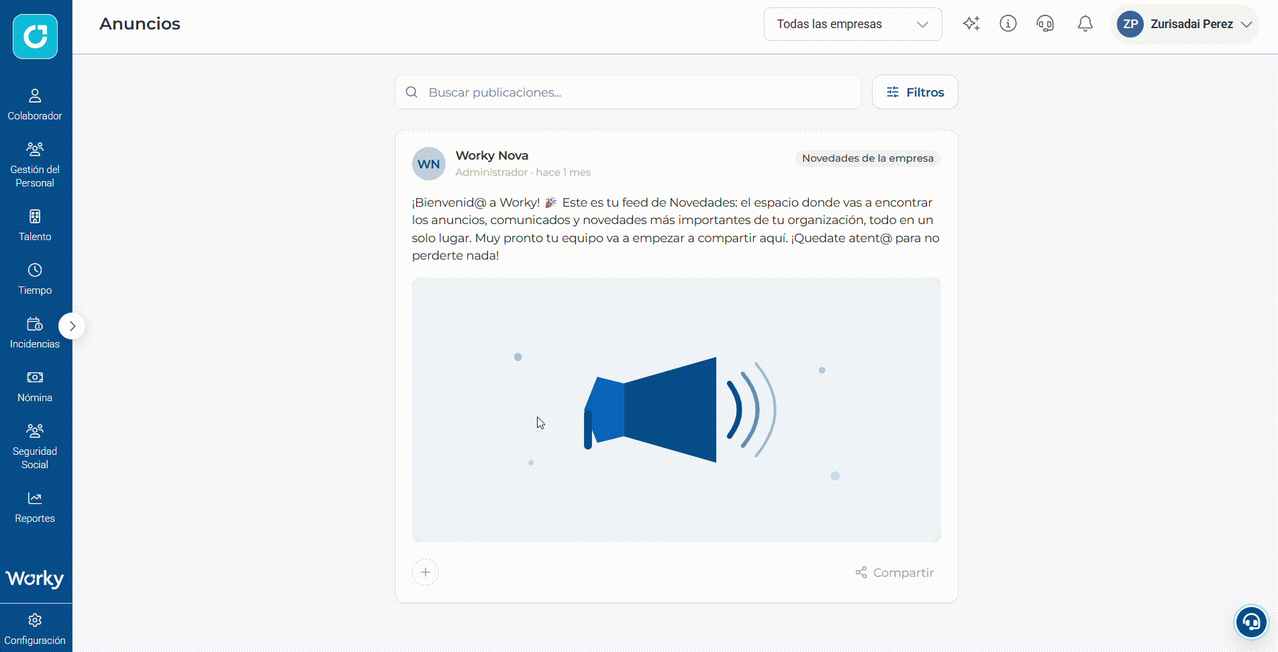Open Gestión del Personal in sidebar
Screen dimensions: 1278x652
tap(35, 165)
